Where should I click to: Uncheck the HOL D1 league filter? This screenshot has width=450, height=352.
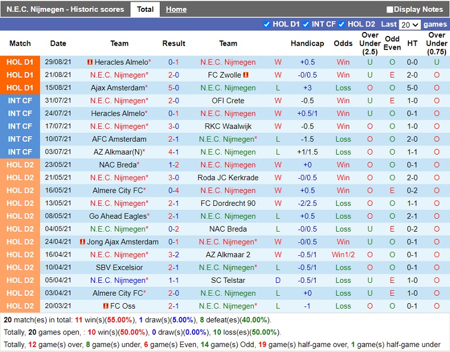click(267, 24)
